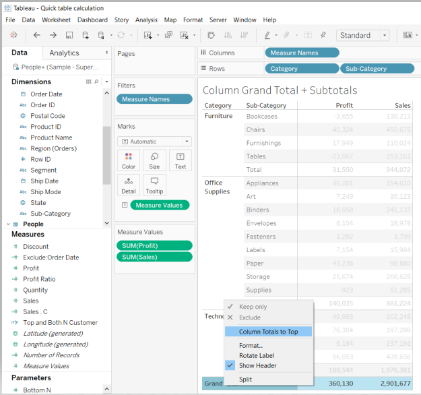Viewport: 421px width, 395px height.
Task: Click the New Data Source icon
Action: tap(86, 35)
